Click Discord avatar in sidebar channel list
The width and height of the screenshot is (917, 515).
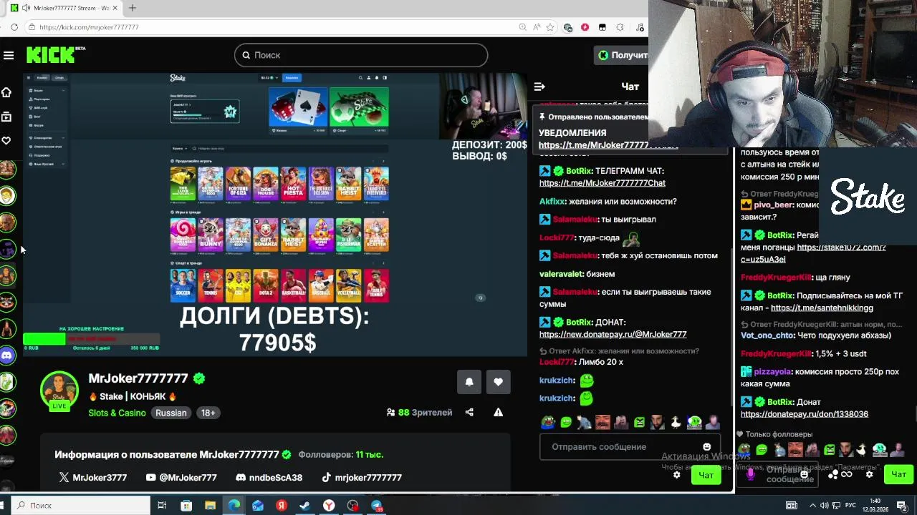(7, 355)
